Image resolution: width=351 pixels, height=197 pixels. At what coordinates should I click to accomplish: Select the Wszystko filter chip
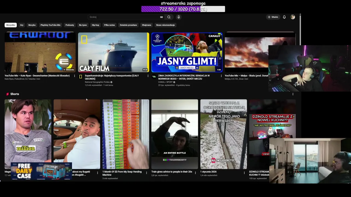[x=11, y=25]
